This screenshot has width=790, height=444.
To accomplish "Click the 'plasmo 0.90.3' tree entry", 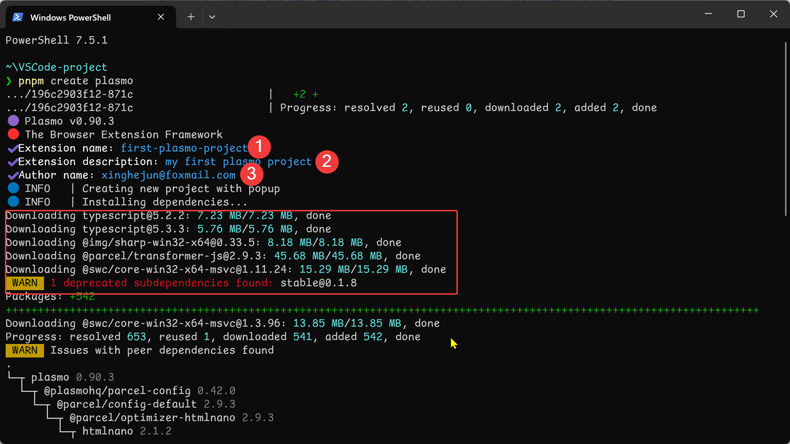I will [73, 377].
